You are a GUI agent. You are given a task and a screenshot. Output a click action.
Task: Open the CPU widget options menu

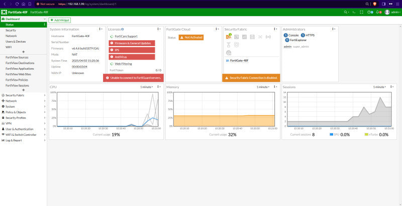159,87
